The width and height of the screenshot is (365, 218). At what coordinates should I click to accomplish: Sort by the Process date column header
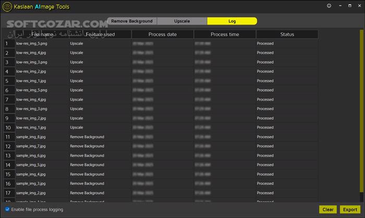(x=162, y=34)
